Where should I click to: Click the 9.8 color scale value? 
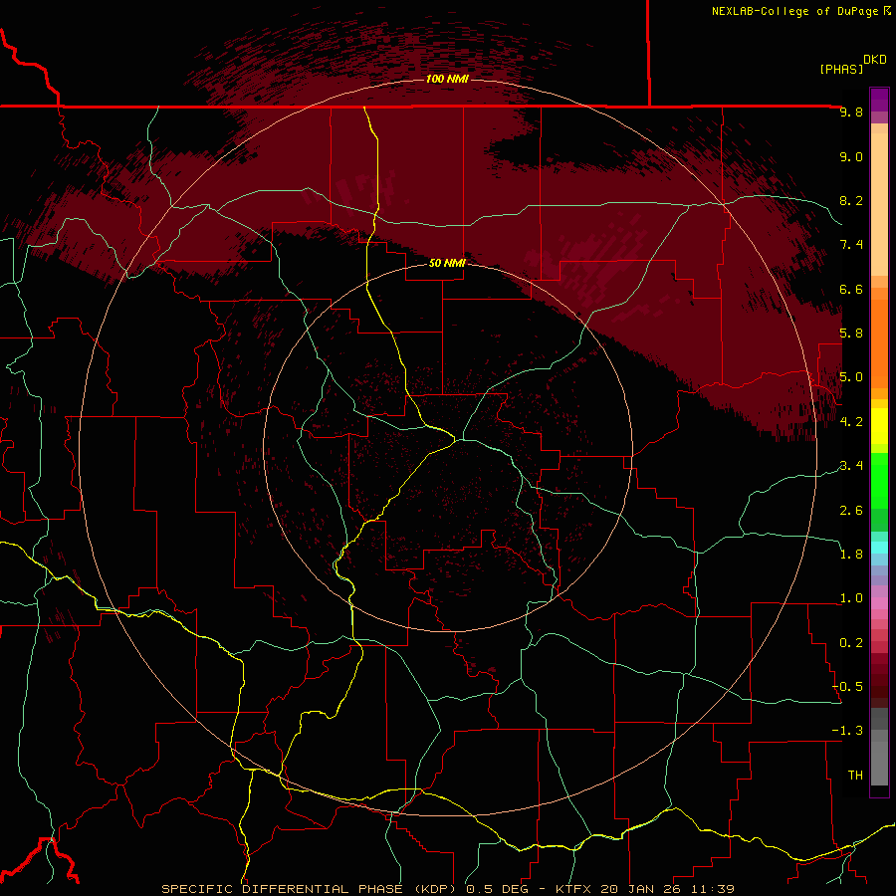tap(851, 112)
